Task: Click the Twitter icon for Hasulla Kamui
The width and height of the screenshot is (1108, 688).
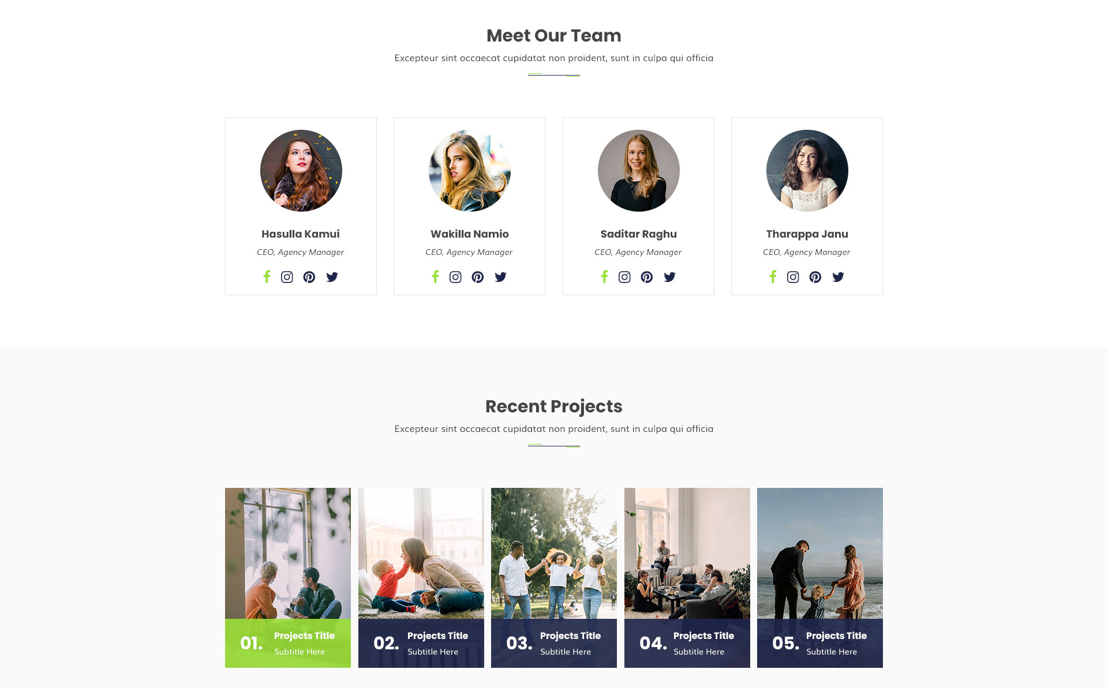Action: coord(331,277)
